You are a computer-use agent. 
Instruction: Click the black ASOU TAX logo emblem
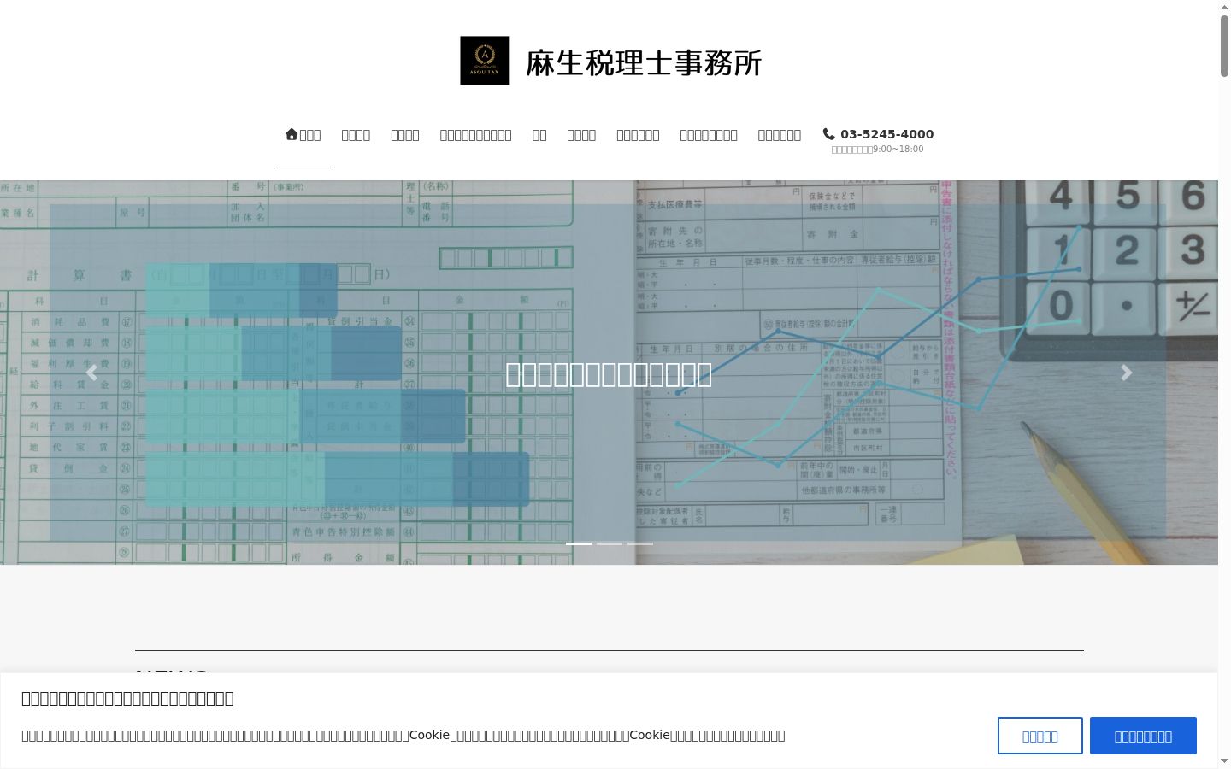point(485,61)
